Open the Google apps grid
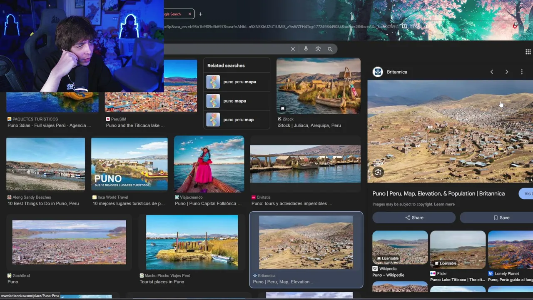The height and width of the screenshot is (300, 533). [528, 52]
